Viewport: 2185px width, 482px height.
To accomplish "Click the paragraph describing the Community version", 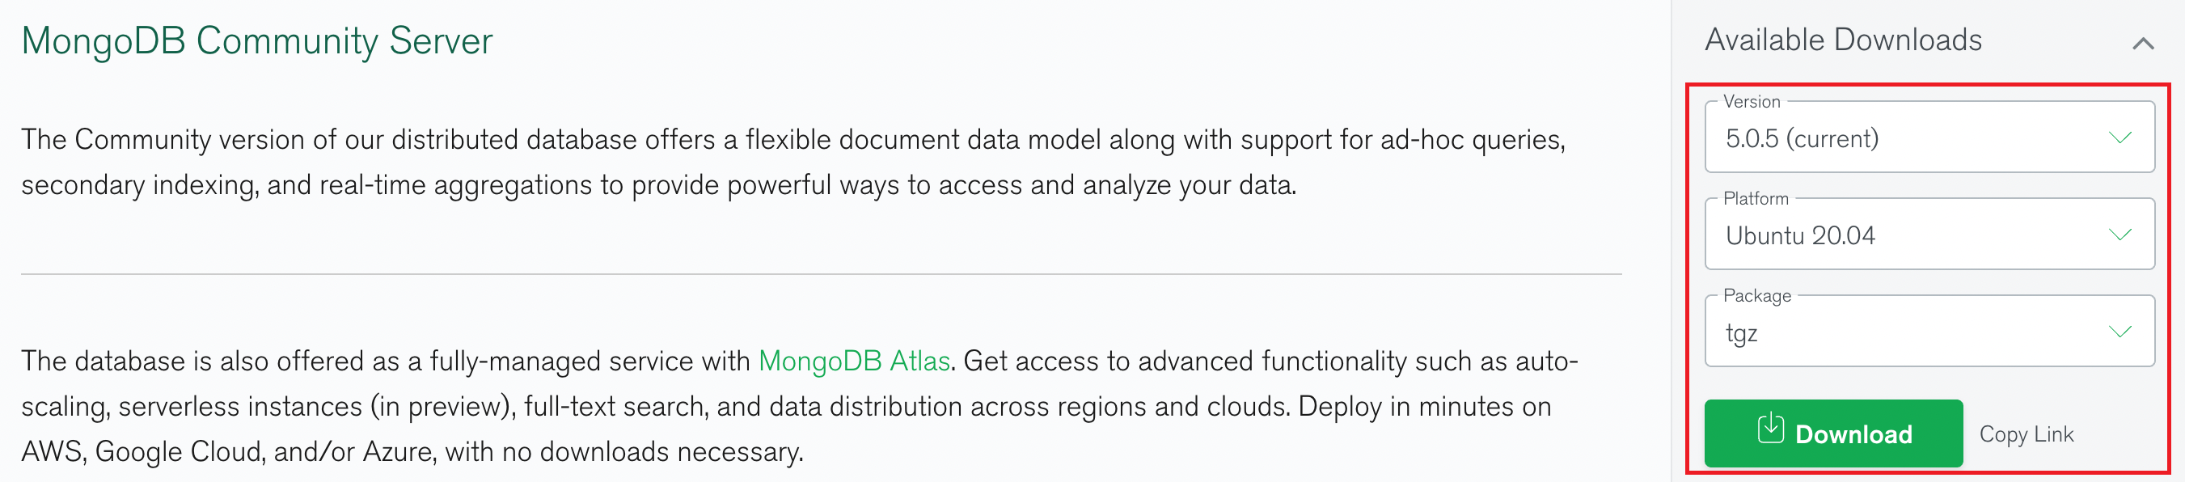I will click(x=793, y=162).
